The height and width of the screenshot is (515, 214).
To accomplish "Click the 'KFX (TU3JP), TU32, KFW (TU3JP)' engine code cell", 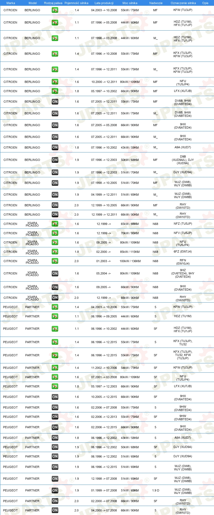I will (183, 355).
